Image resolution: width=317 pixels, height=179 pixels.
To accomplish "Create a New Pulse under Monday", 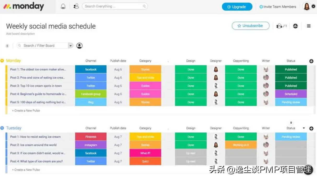I will click(26, 111).
